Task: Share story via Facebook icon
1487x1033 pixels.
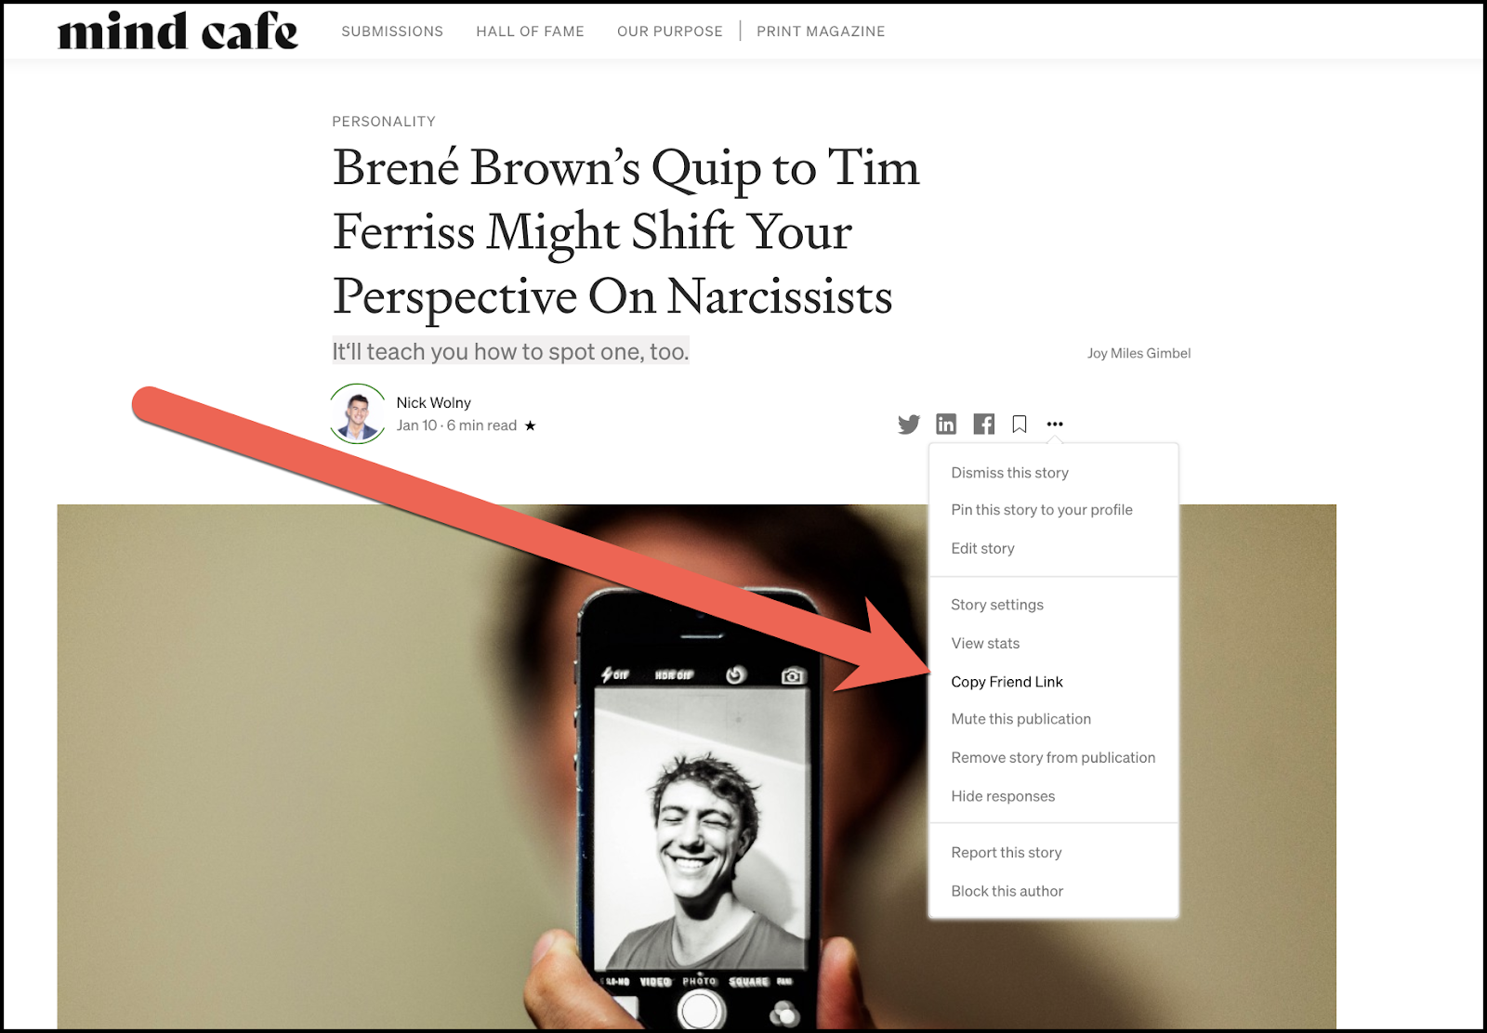Action: pyautogui.click(x=983, y=425)
